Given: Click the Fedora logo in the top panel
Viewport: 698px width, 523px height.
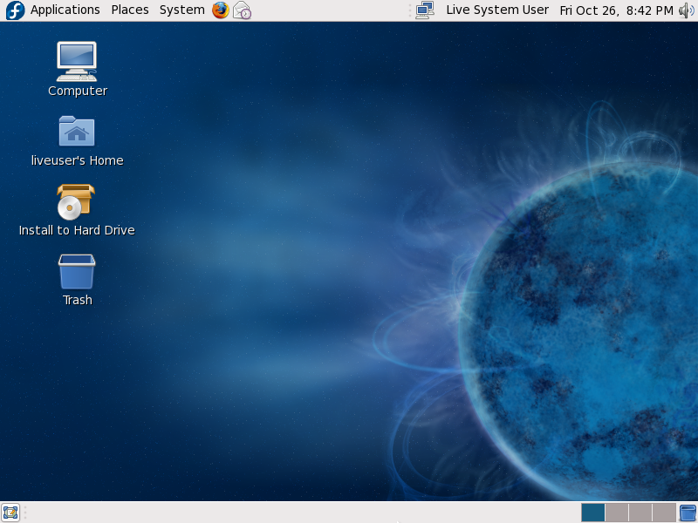Looking at the screenshot, I should (x=15, y=10).
